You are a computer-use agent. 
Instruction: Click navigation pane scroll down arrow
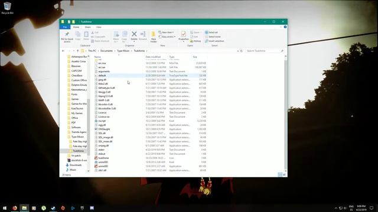tap(88, 171)
